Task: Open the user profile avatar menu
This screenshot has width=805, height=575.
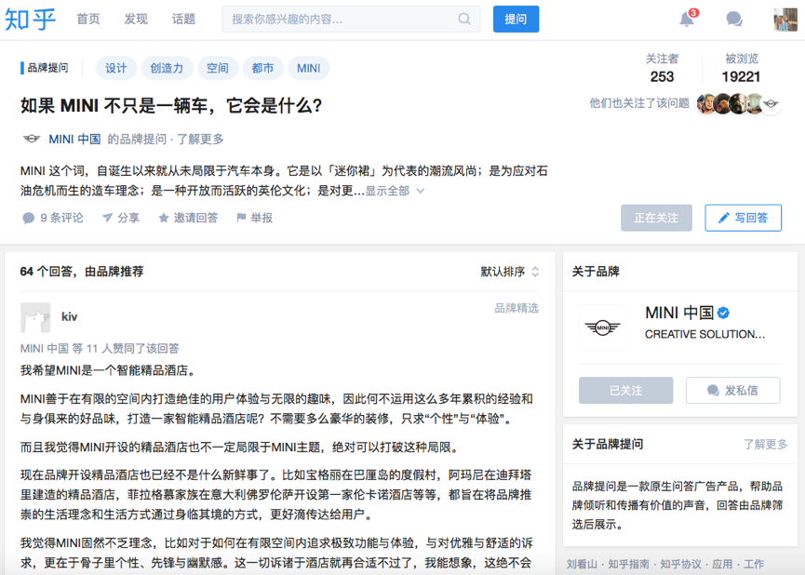Action: point(785,20)
